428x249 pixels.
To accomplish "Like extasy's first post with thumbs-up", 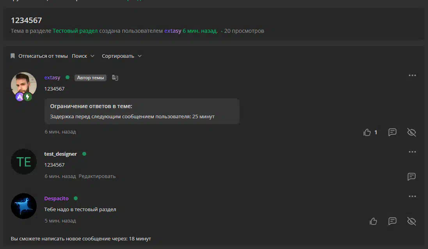I will [x=367, y=132].
